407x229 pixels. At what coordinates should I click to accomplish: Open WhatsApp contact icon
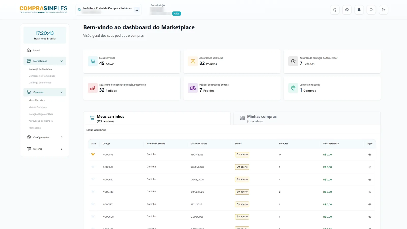coord(347,10)
